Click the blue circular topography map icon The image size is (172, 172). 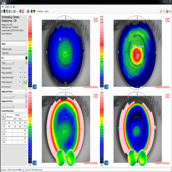coord(20,11)
